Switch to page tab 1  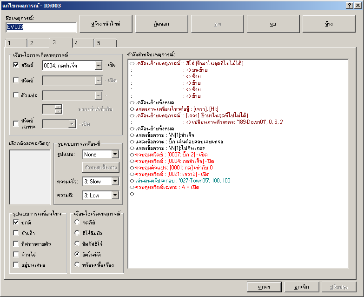[16, 43]
